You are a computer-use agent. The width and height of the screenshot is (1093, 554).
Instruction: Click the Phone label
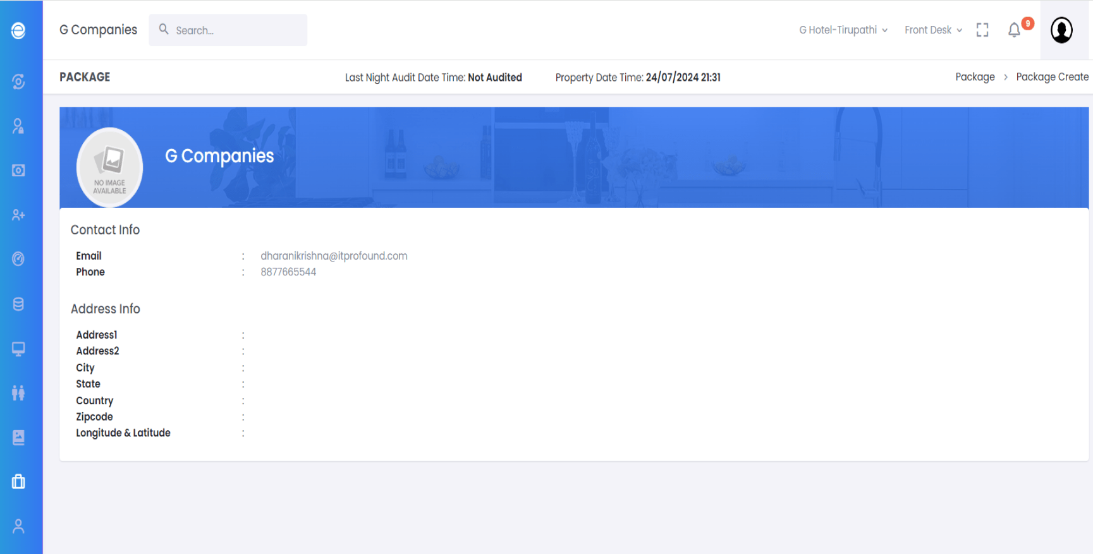tap(90, 272)
